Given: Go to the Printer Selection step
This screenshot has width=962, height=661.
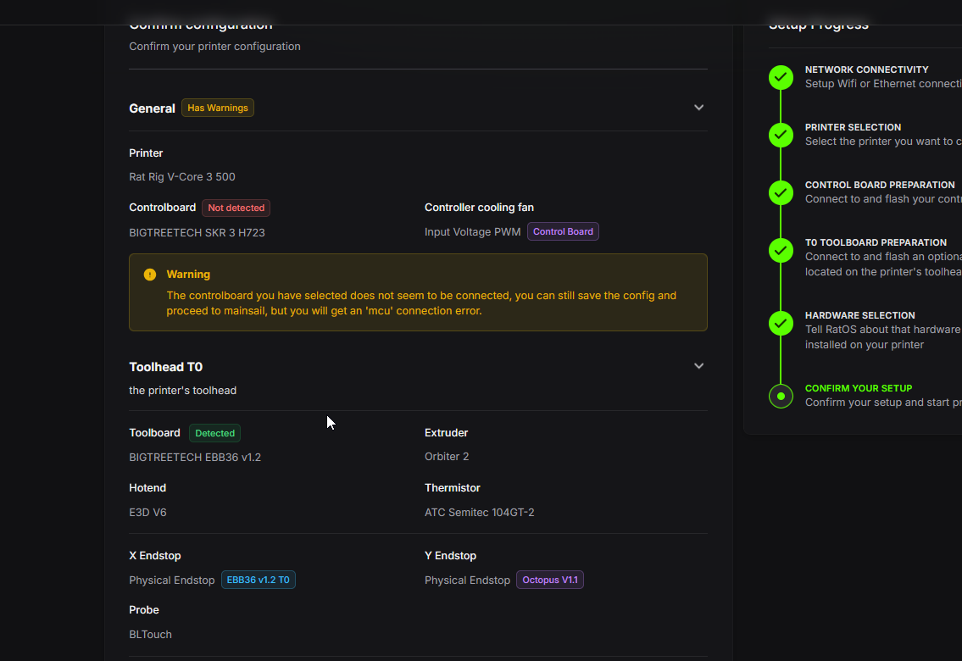Looking at the screenshot, I should pyautogui.click(x=853, y=127).
